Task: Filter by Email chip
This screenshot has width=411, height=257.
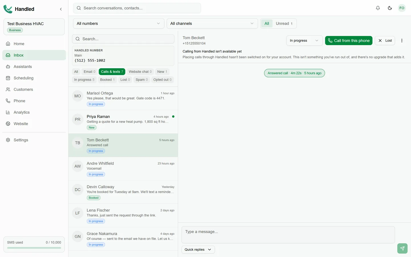Action: (x=89, y=72)
